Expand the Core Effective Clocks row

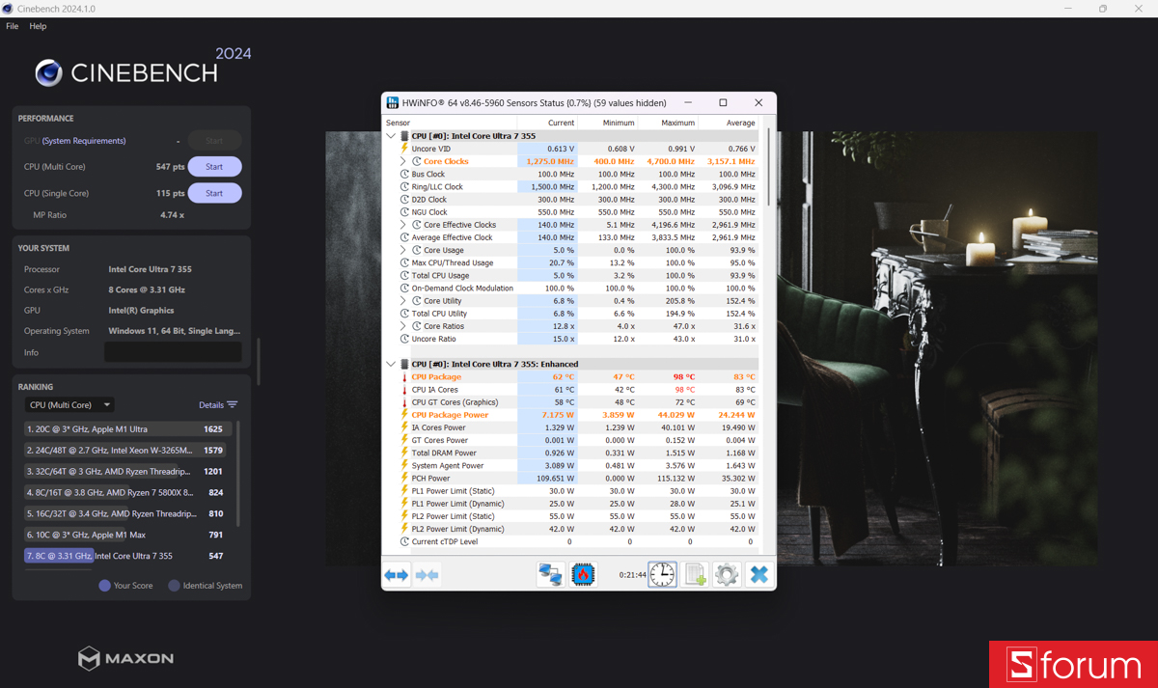[403, 224]
